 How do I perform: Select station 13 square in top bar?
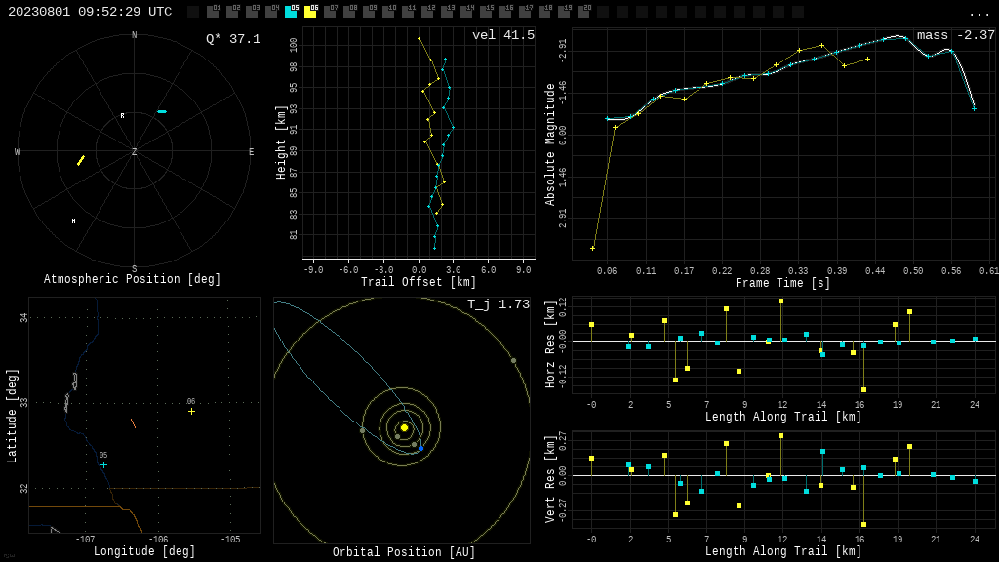447,12
